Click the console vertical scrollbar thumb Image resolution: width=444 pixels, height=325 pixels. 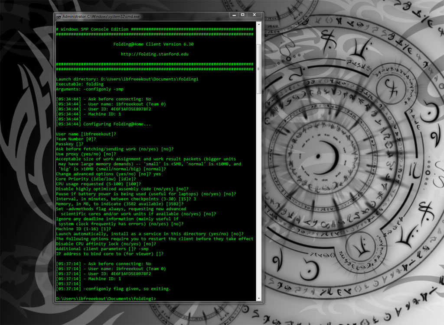pyautogui.click(x=259, y=69)
